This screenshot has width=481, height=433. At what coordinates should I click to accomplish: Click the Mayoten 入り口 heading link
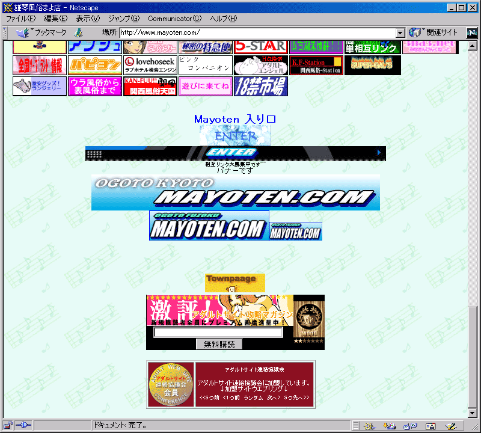235,119
